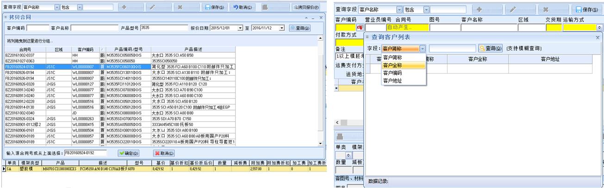The image size is (604, 188).
Task: Choose 客户地址 option in the dropdown list
Action: [x=392, y=81]
